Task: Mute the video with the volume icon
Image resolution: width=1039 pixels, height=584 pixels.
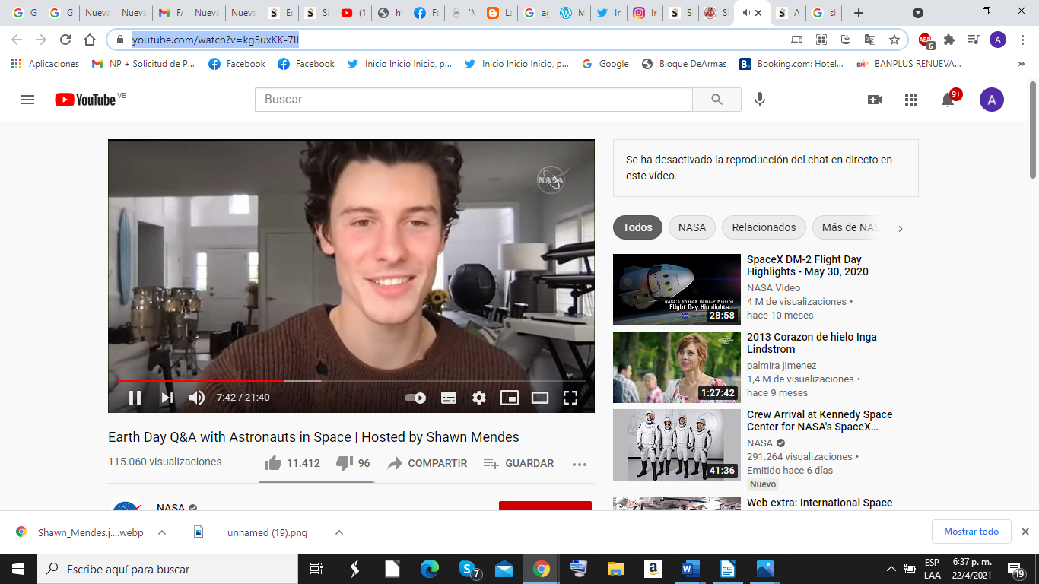Action: [x=197, y=397]
